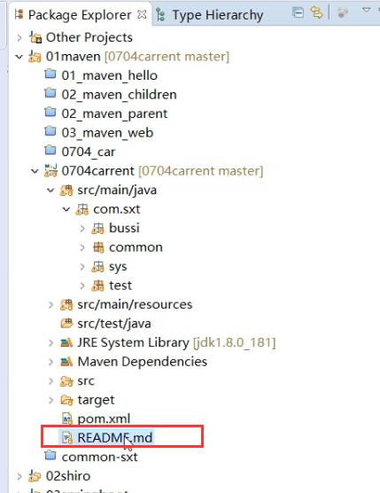Click the [jdk1.8.0_181] text
The height and width of the screenshot is (493, 380).
(x=234, y=343)
